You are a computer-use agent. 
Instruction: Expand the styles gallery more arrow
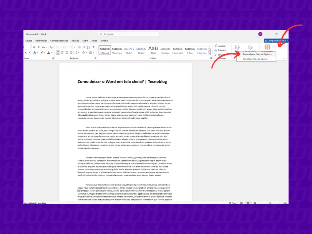(x=209, y=54)
